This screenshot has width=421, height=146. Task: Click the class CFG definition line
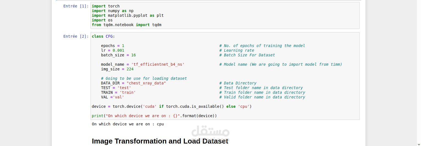coord(103,36)
